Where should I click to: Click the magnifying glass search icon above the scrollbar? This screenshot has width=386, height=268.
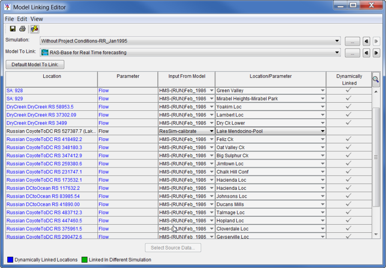pyautogui.click(x=375, y=79)
